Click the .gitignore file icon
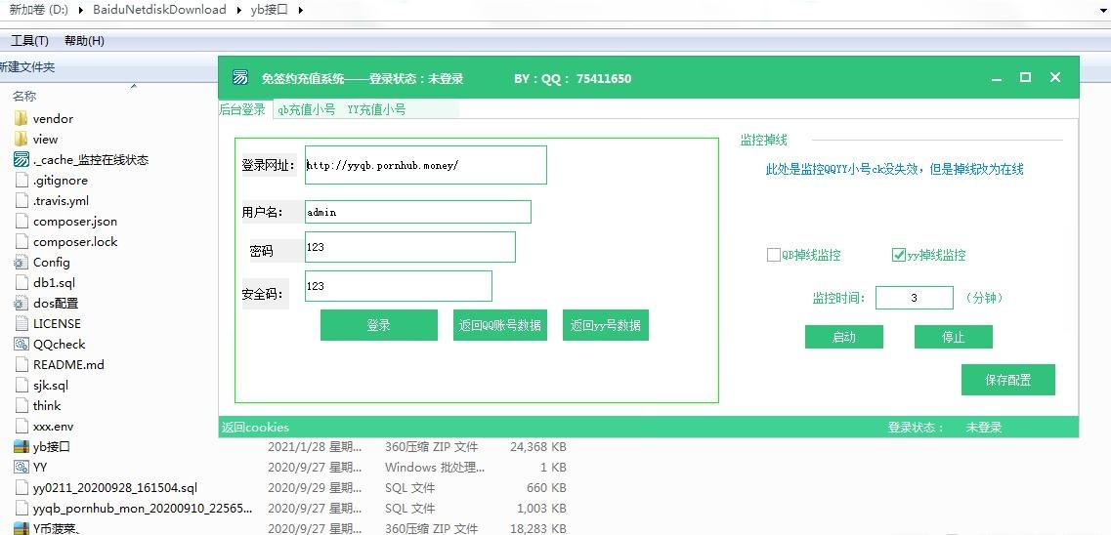The image size is (1111, 535). [21, 180]
